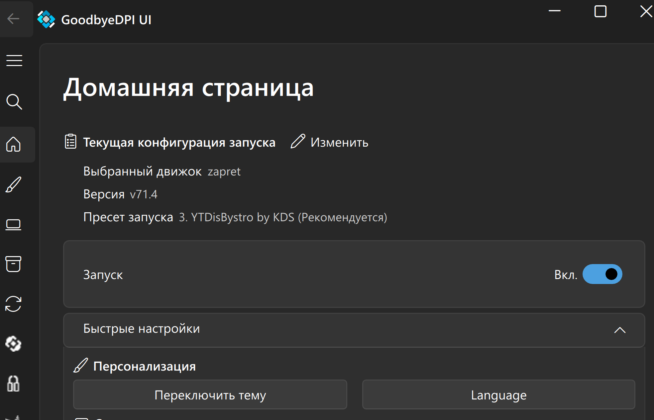This screenshot has width=654, height=420.
Task: Click the engine value zapret
Action: coord(224,172)
